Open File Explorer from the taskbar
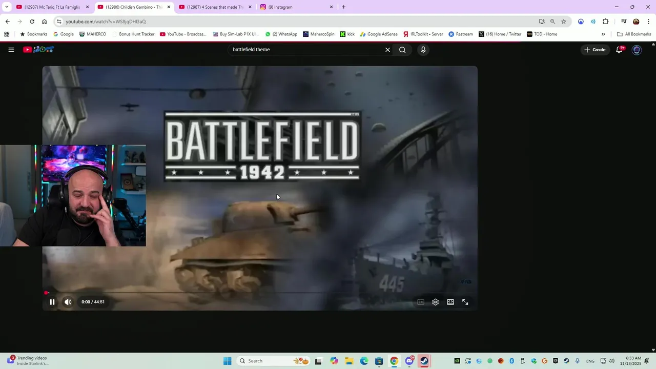 [349, 361]
